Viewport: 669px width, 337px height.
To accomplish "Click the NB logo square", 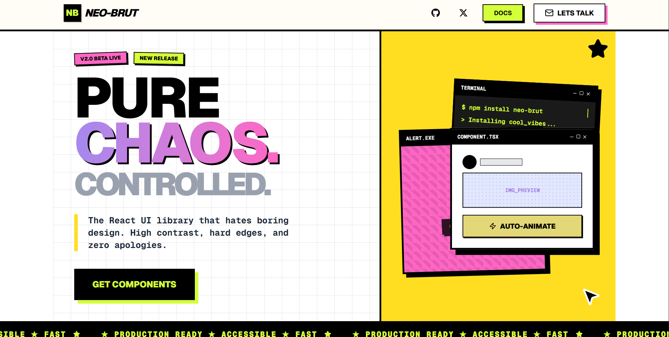I will pyautogui.click(x=72, y=13).
